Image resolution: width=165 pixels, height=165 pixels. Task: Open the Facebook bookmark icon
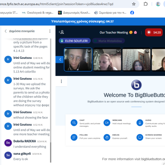[132, 13]
